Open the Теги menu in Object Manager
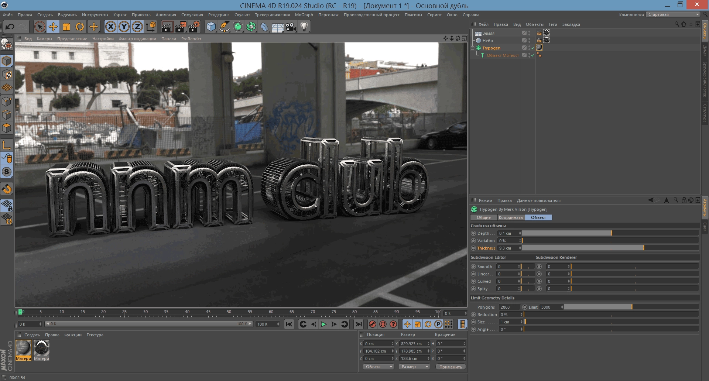This screenshot has width=709, height=381. click(x=553, y=24)
